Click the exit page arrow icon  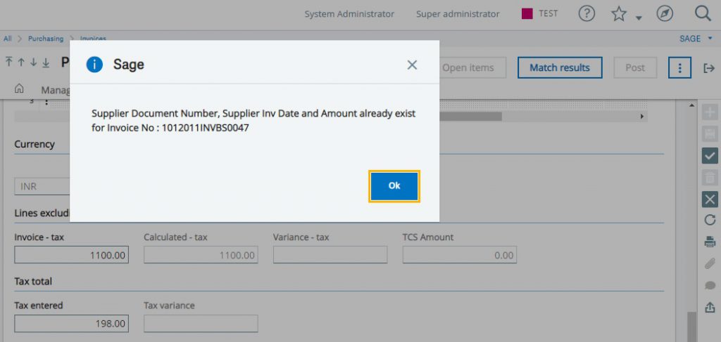[709, 68]
